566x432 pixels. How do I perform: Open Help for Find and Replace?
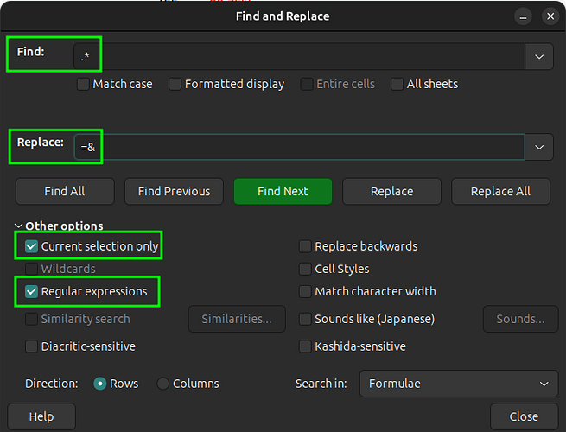tap(41, 416)
